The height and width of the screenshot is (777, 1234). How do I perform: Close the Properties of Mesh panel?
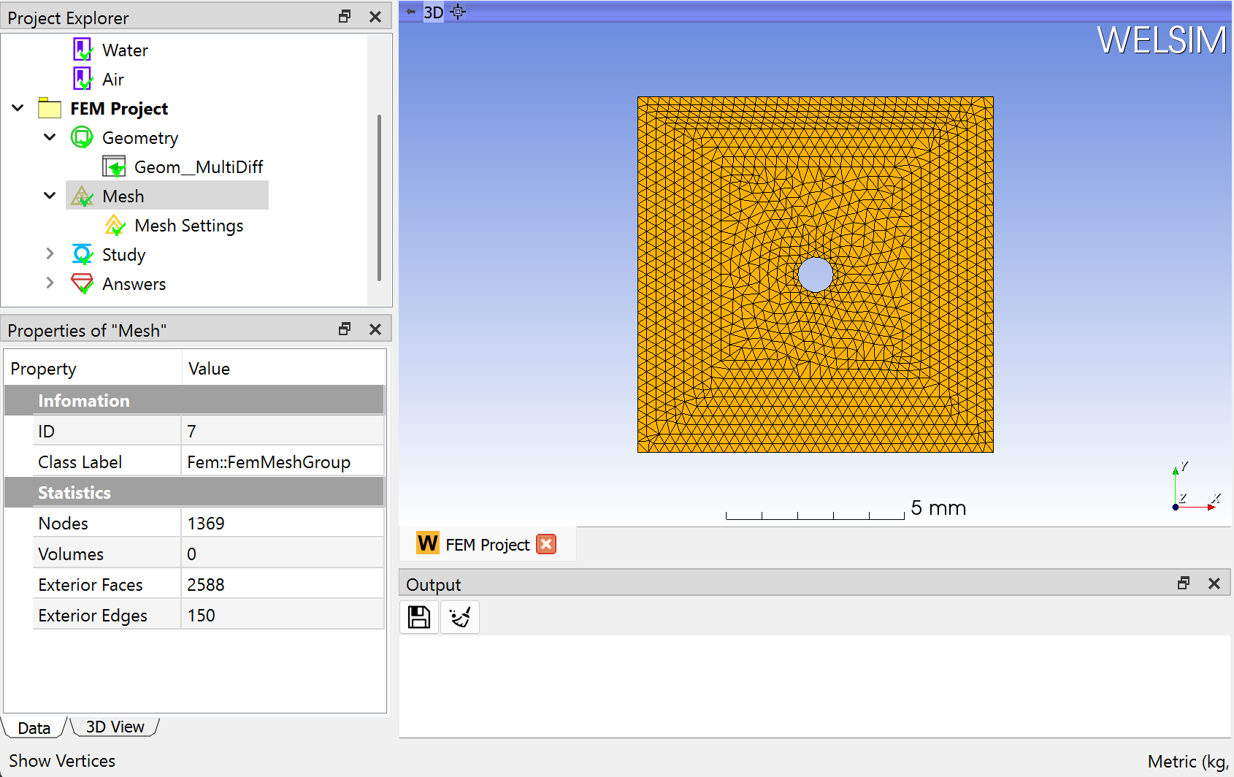pos(375,329)
